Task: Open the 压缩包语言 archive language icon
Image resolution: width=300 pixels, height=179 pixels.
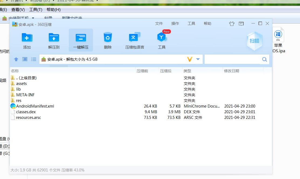Action: coord(135,38)
